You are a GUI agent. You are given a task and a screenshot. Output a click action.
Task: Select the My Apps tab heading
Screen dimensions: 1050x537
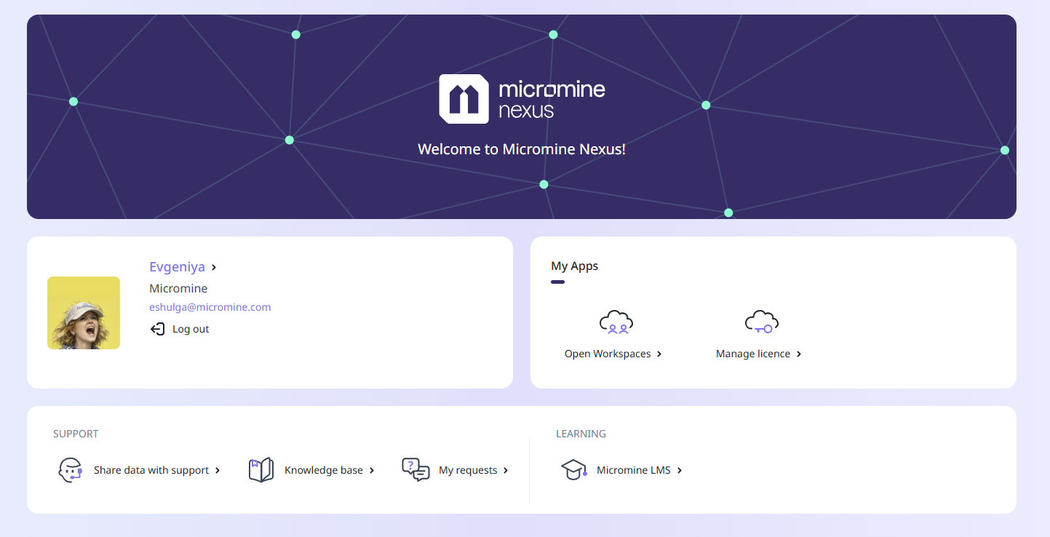point(575,266)
